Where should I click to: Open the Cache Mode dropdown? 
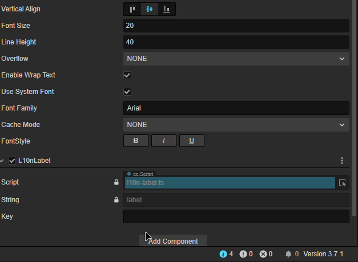(236, 125)
